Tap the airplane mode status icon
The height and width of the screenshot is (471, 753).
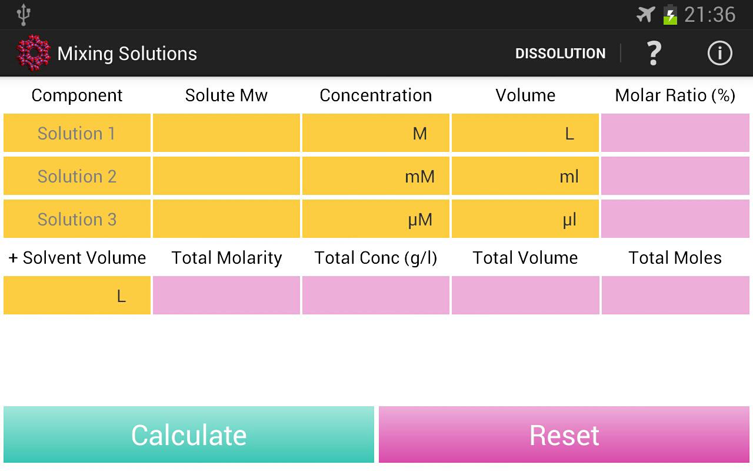646,15
